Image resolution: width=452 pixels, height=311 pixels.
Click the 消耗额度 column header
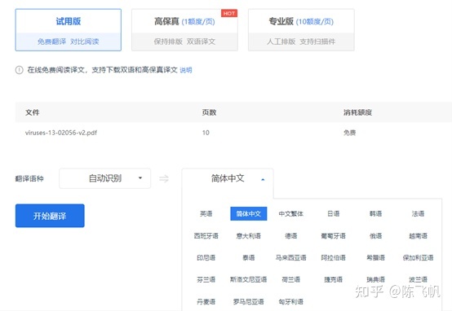[x=357, y=112]
